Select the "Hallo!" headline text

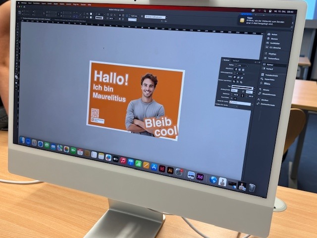pyautogui.click(x=111, y=78)
